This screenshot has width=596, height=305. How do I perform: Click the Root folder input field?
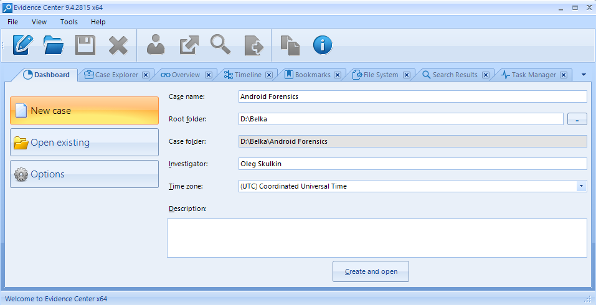(x=401, y=119)
